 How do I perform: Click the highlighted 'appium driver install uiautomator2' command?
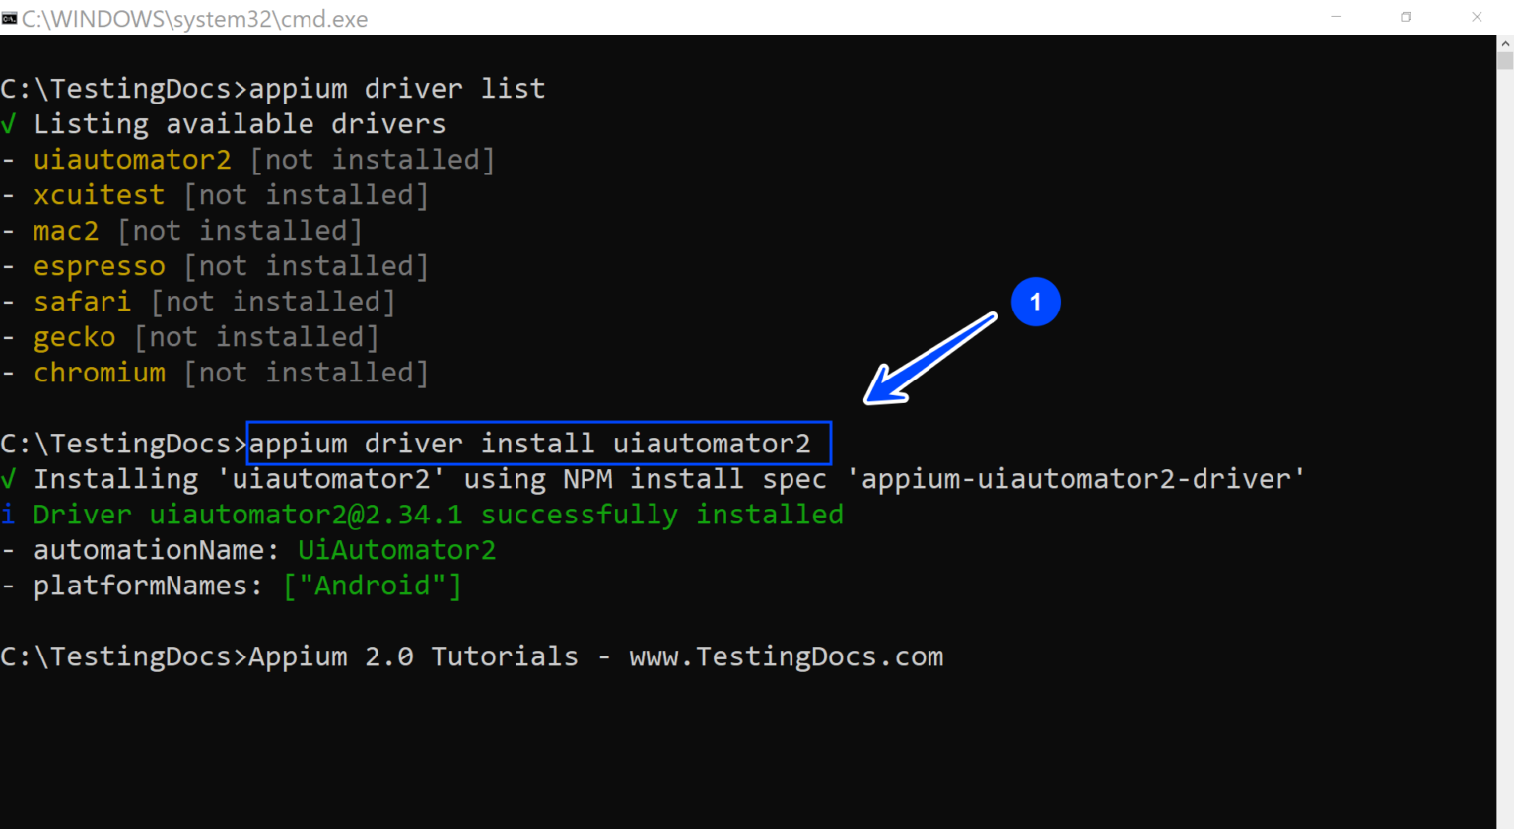tap(537, 443)
